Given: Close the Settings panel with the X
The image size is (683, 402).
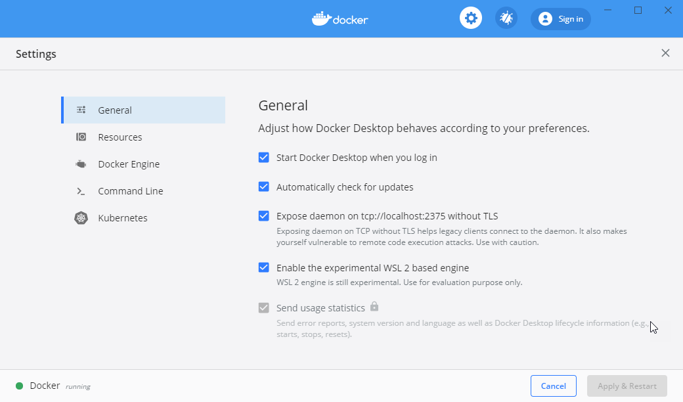Looking at the screenshot, I should [x=665, y=53].
